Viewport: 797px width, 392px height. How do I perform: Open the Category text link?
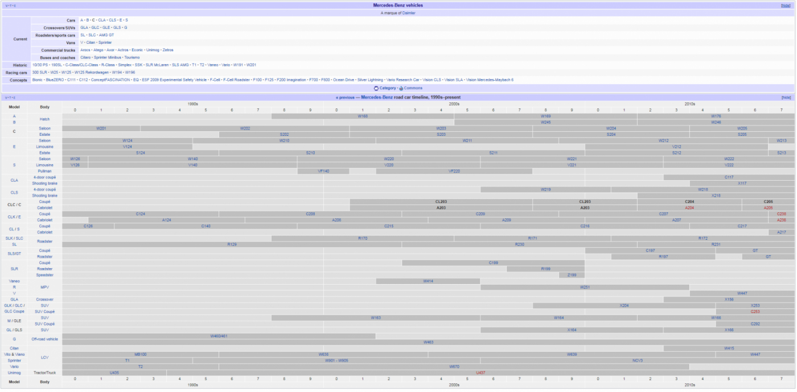388,88
